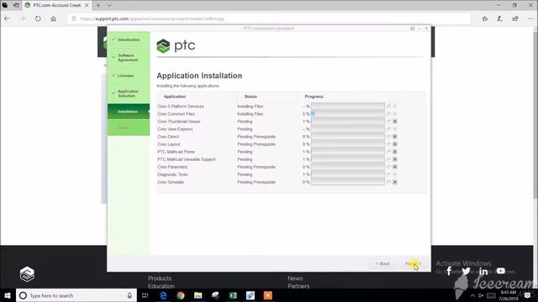The width and height of the screenshot is (538, 302).
Task: Click the Creo Common Files progress bar
Action: point(347,114)
